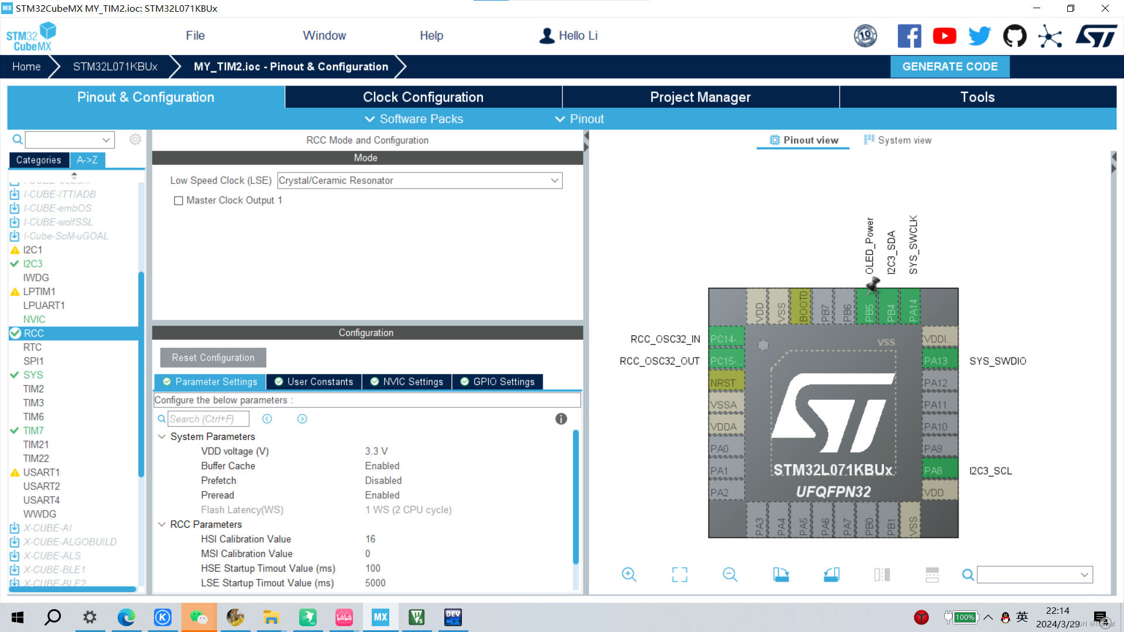Click the STM32CubeMX logo
Image resolution: width=1124 pixels, height=632 pixels.
tap(31, 36)
